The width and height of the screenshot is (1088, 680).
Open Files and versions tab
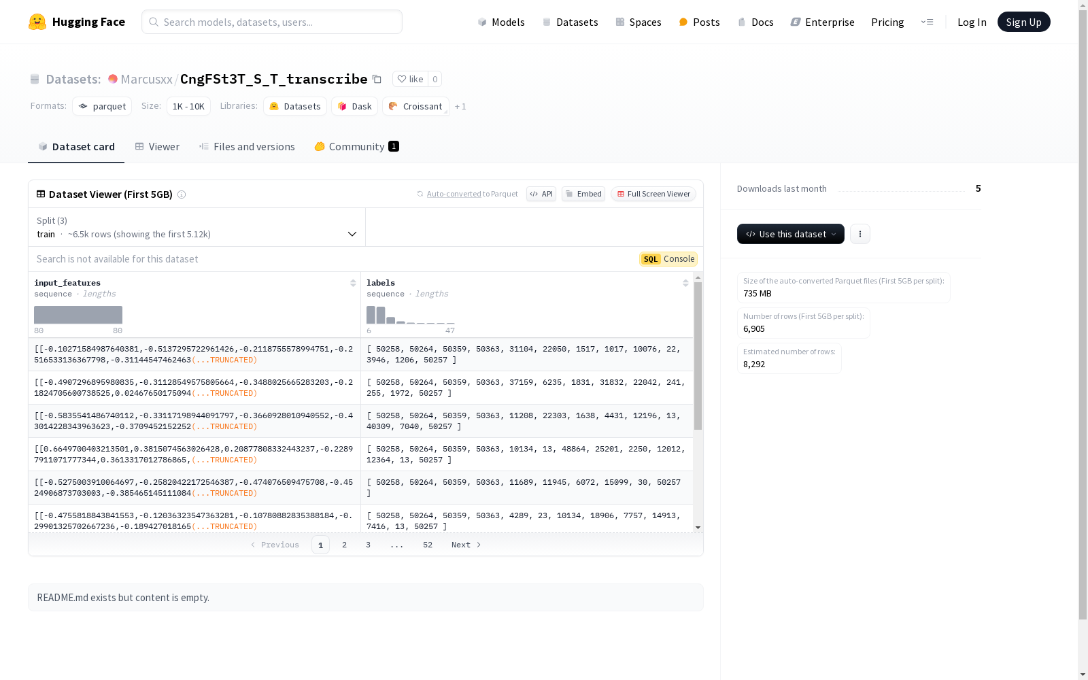pos(247,147)
